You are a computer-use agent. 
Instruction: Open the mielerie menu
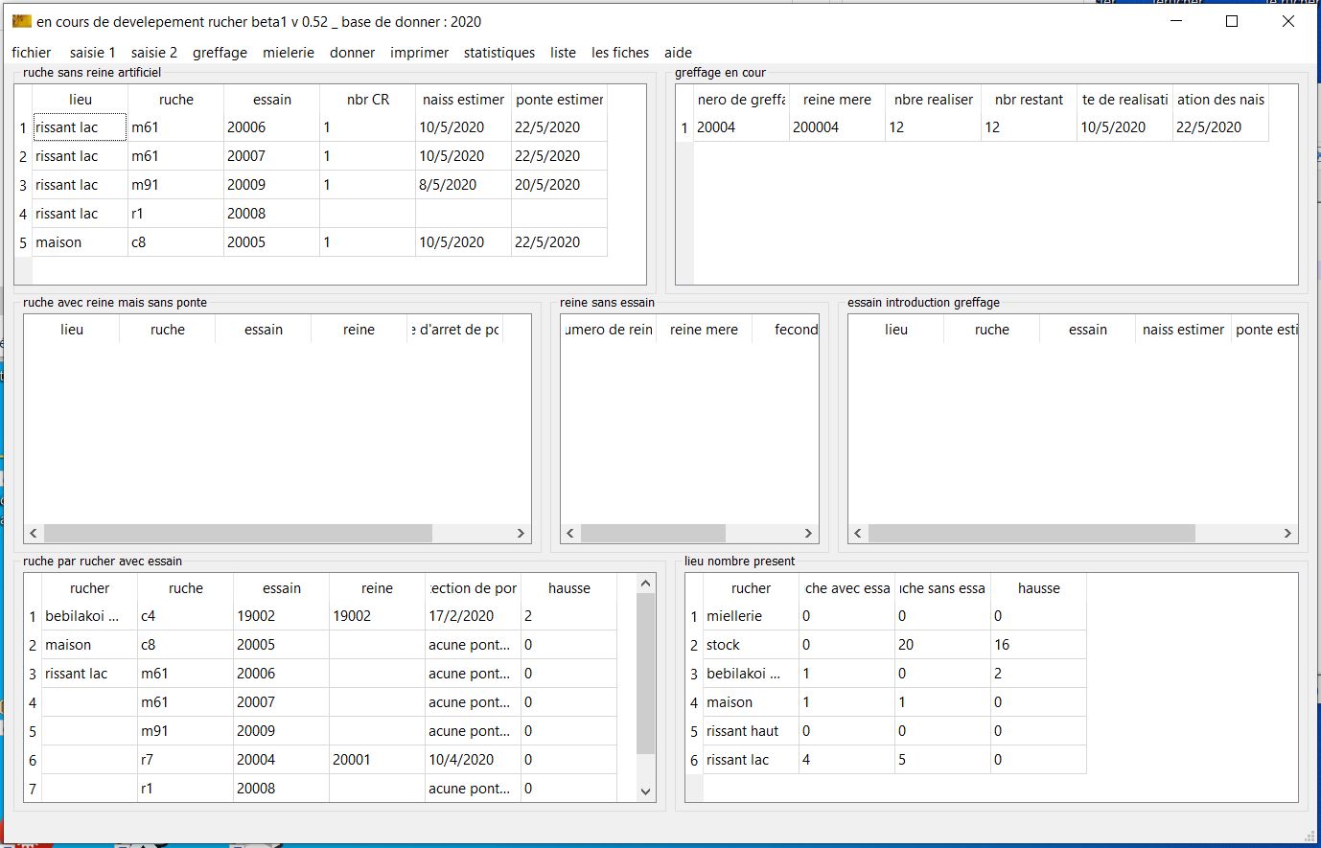click(289, 53)
